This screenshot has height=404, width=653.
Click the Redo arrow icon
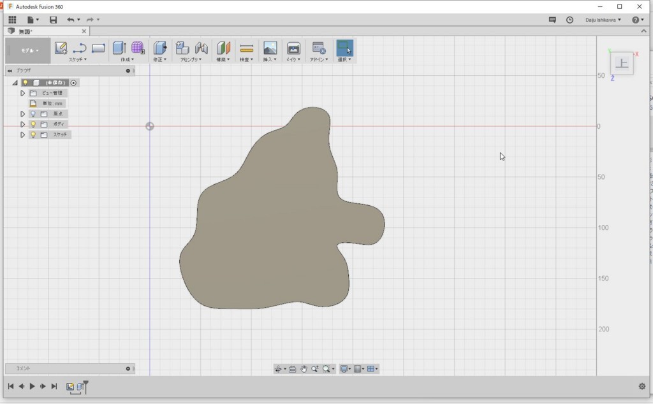(x=89, y=20)
